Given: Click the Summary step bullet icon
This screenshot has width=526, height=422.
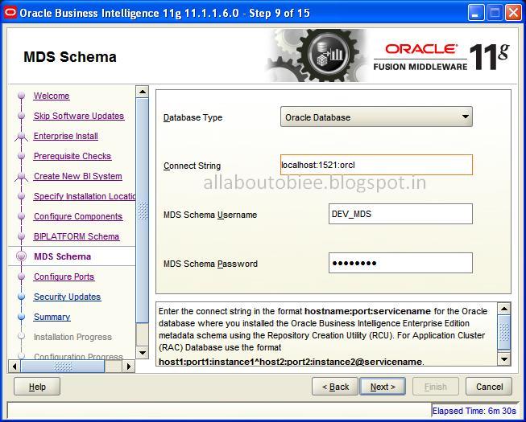Looking at the screenshot, I should coord(22,317).
